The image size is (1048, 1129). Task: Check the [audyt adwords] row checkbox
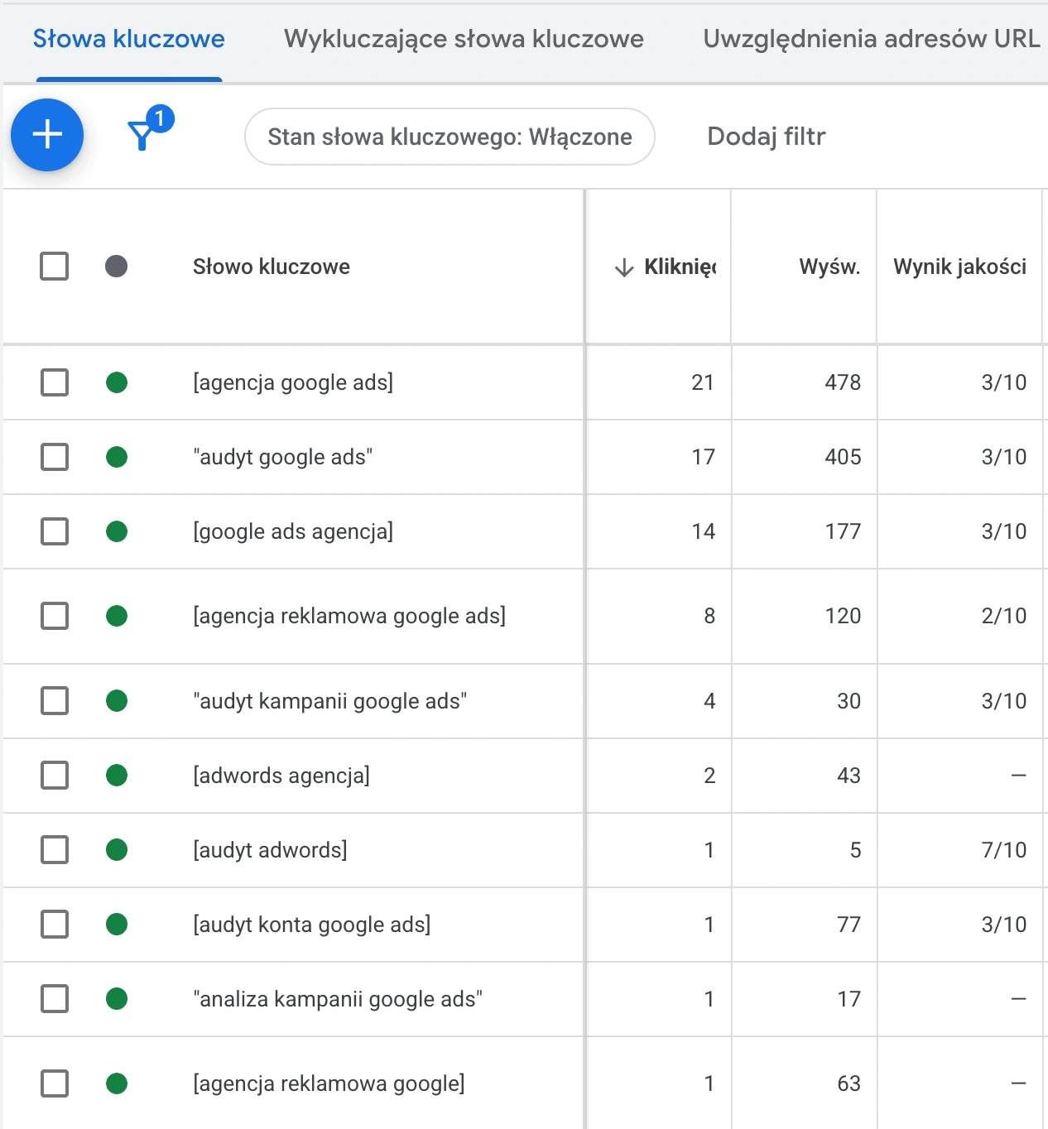55,850
